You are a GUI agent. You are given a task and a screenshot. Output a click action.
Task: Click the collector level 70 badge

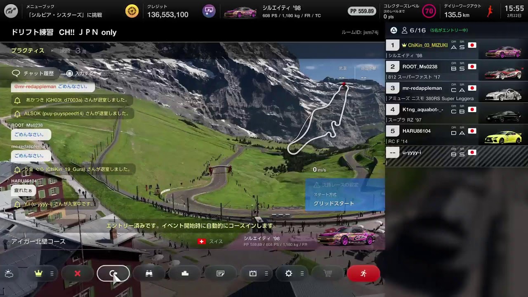(x=429, y=11)
